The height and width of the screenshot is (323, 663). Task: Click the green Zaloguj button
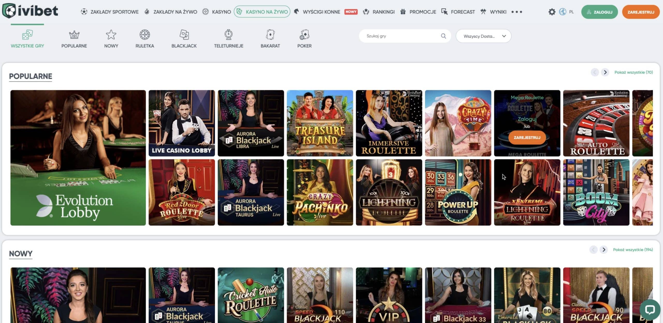pos(599,12)
